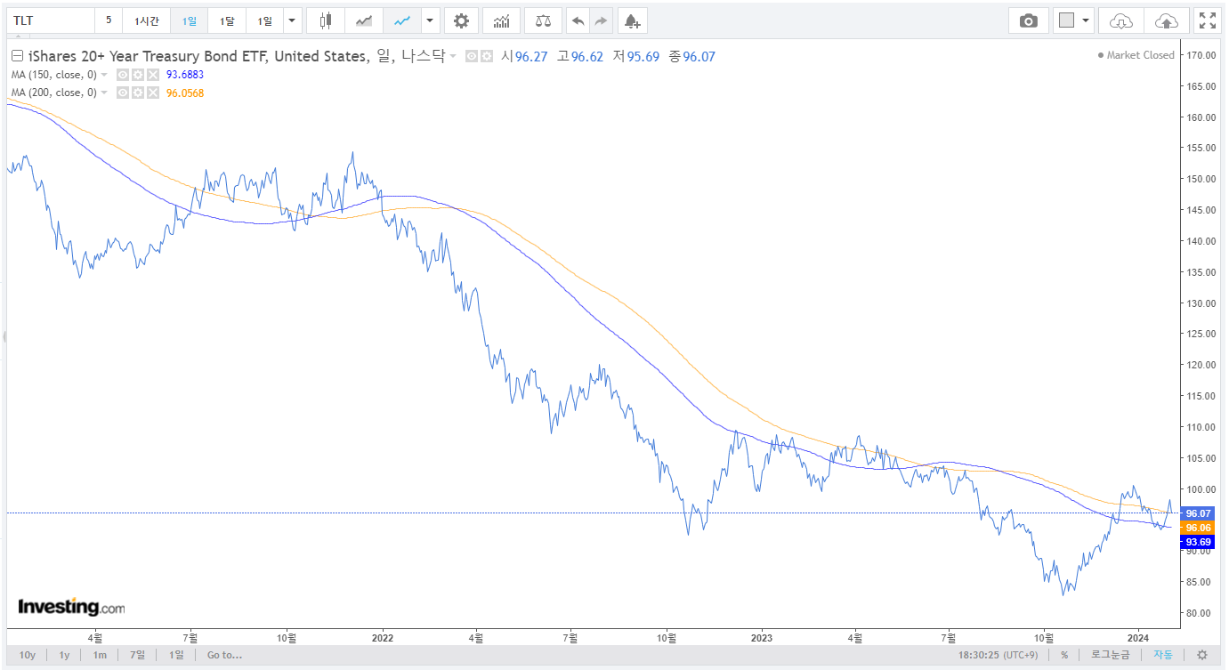Screen dimensions: 1229x670
Task: Select the 1달 interval
Action: pos(227,20)
